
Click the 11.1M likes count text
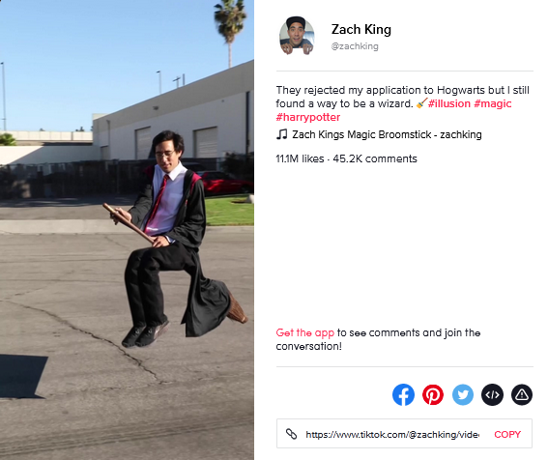tap(300, 158)
